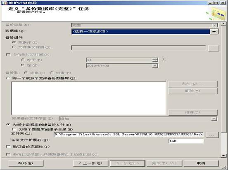
Task: Click the 添加 button beside file list
Action: 193,84
